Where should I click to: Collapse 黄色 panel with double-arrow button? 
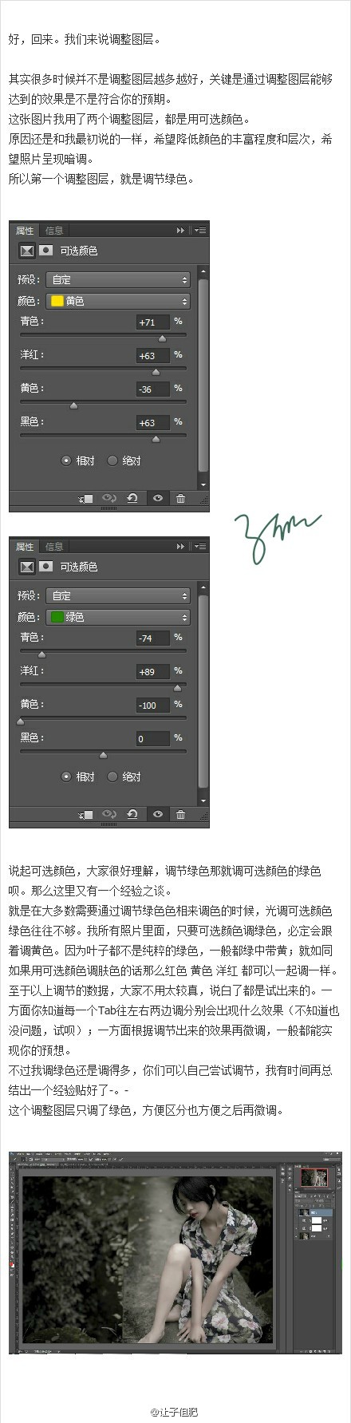[x=180, y=231]
